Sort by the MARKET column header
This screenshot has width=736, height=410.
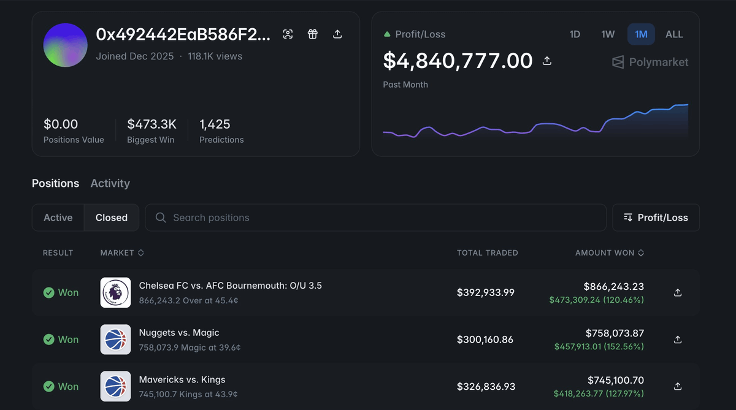[x=122, y=252]
